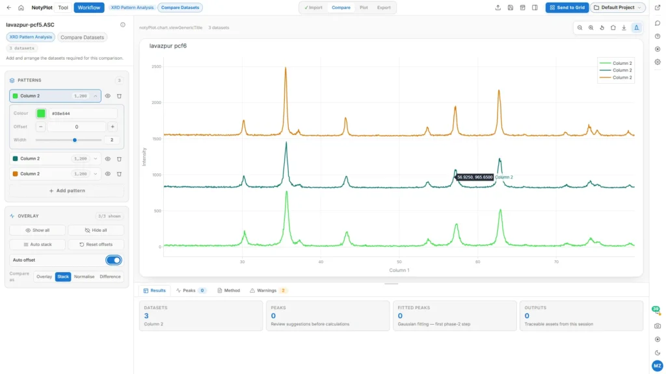The height and width of the screenshot is (374, 666).
Task: Click Send to Grid button
Action: [x=567, y=8]
